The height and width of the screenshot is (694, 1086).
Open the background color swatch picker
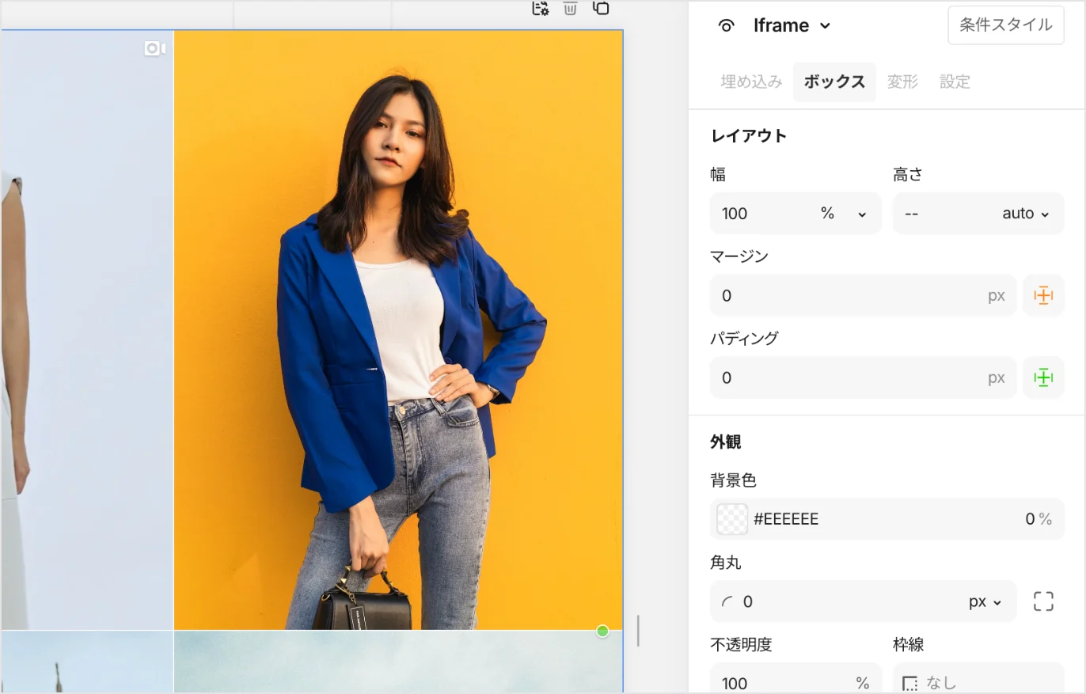(732, 519)
